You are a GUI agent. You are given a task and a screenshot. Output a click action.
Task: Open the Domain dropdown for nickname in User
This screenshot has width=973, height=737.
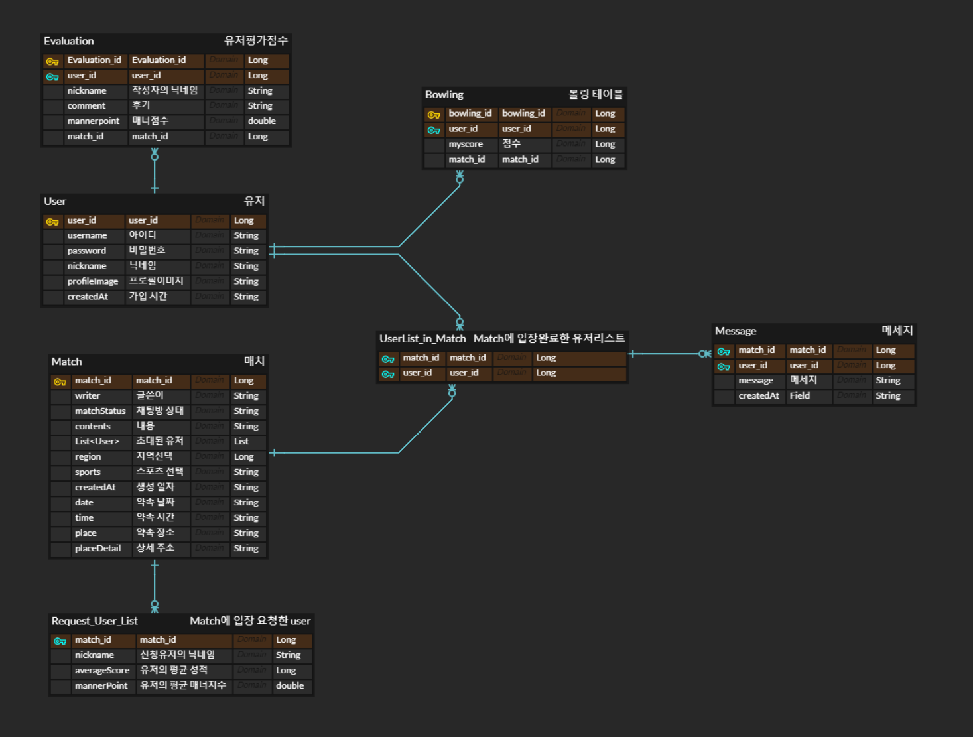click(210, 266)
